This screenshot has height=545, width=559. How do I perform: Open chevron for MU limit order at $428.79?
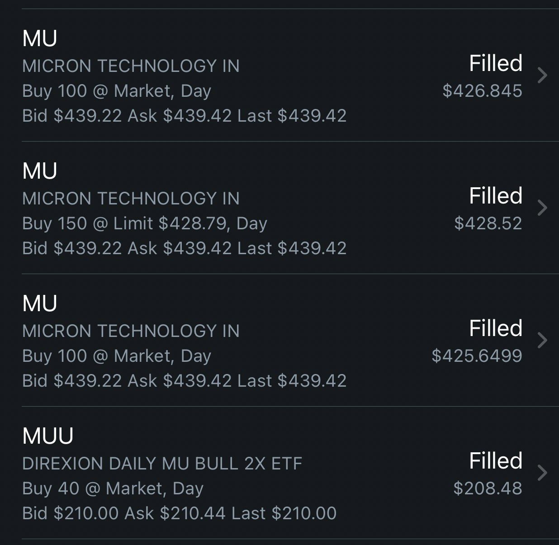[x=542, y=208]
